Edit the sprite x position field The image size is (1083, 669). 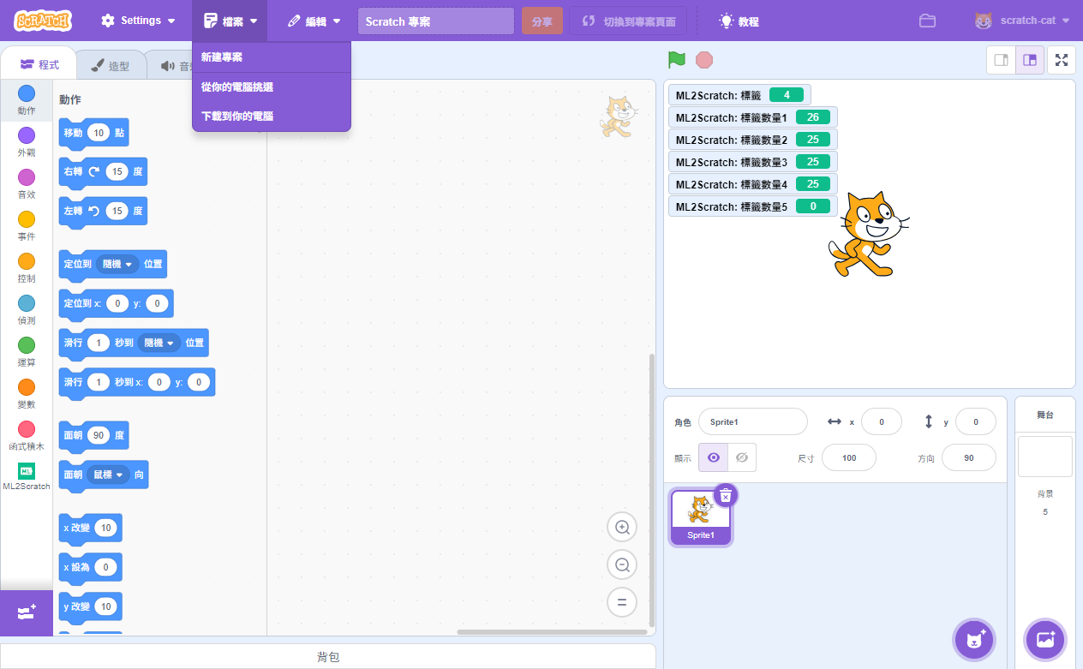point(881,422)
